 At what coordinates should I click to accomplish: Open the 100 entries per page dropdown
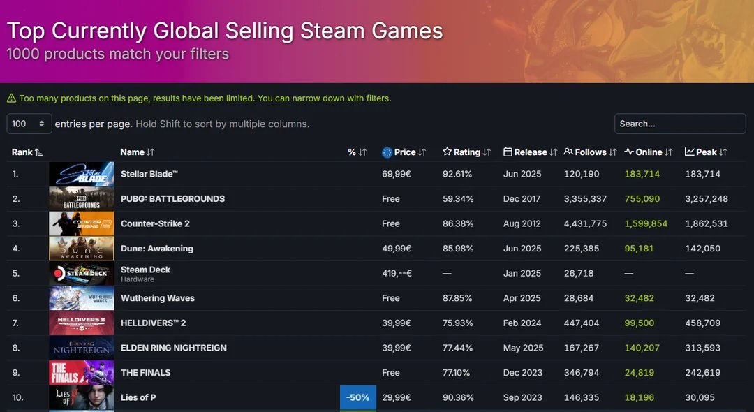(x=29, y=124)
